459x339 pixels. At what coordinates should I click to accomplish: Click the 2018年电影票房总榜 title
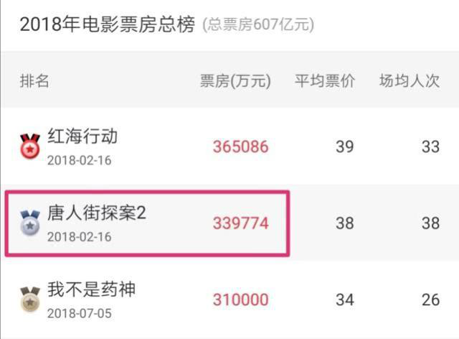tap(108, 24)
